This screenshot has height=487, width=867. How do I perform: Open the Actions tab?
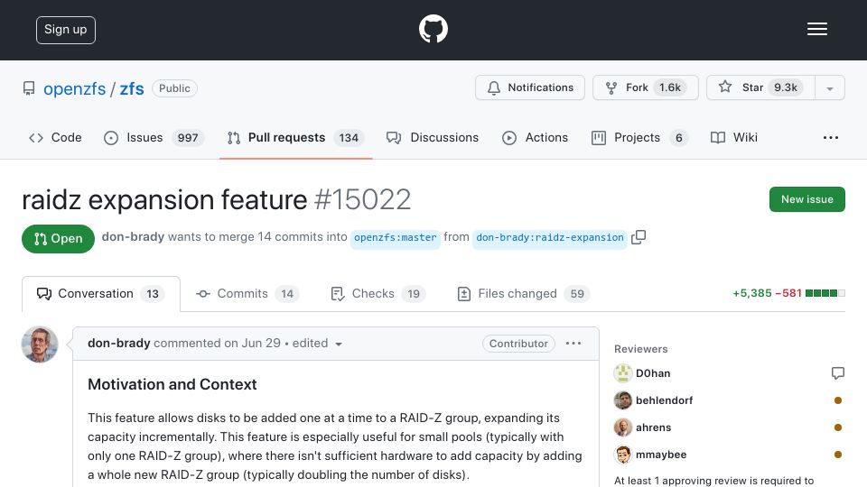tap(535, 137)
